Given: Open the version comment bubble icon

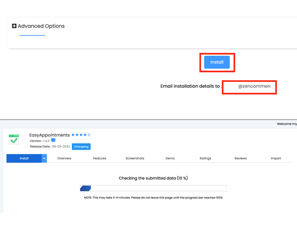Looking at the screenshot, I should (x=53, y=140).
